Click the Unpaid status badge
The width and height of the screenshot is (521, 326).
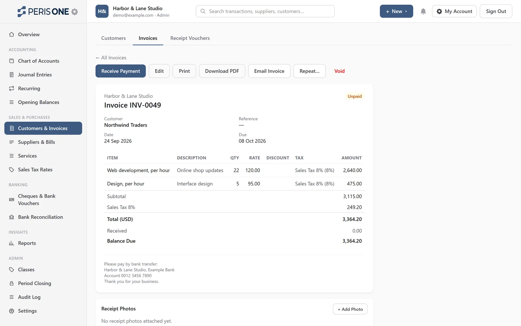pos(355,96)
